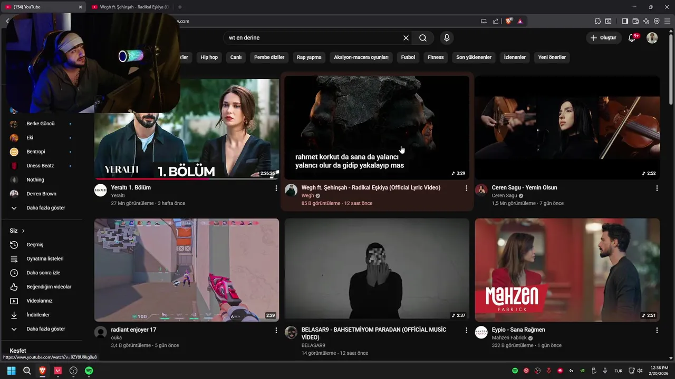Open the clock and date in taskbar
This screenshot has height=379, width=675.
(x=659, y=371)
